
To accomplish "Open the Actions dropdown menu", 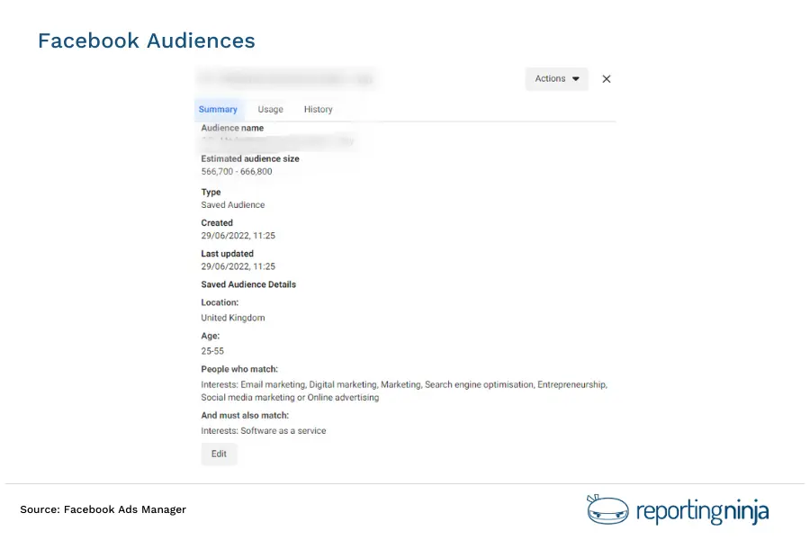I will pyautogui.click(x=556, y=79).
